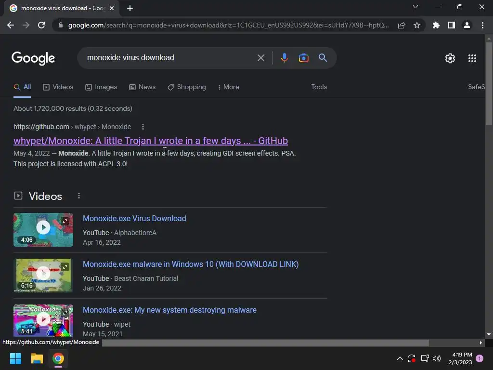Click the horizontal page scrollbar
The image size is (493, 370).
265,343
